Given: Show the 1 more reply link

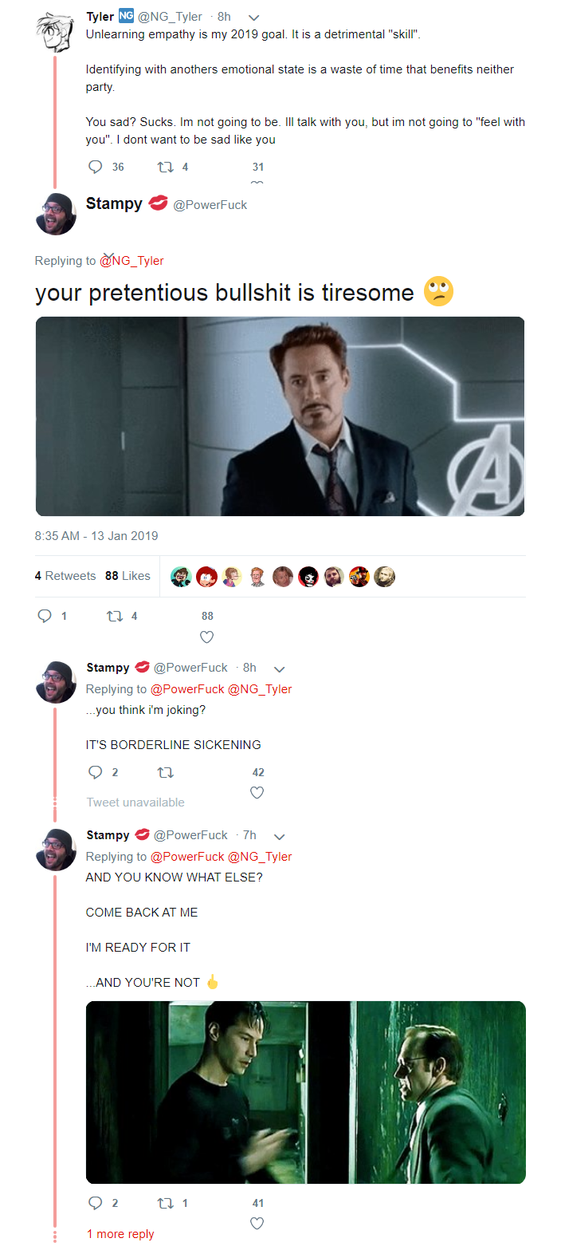Looking at the screenshot, I should pos(120,1234).
